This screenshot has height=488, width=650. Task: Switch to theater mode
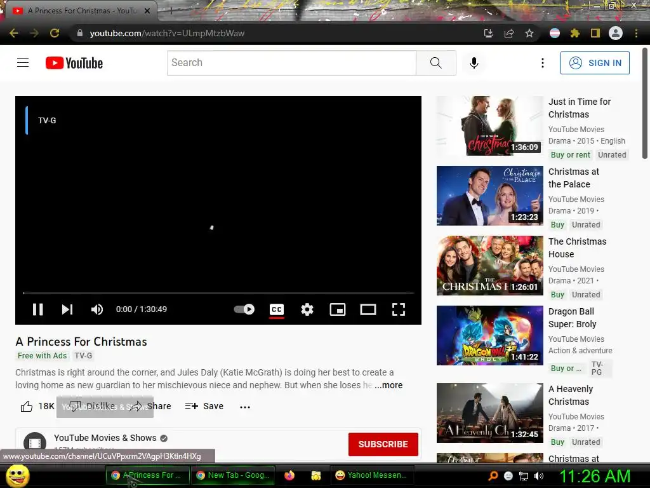(368, 309)
